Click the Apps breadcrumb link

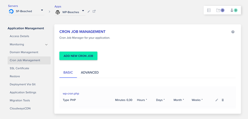[x=58, y=6]
